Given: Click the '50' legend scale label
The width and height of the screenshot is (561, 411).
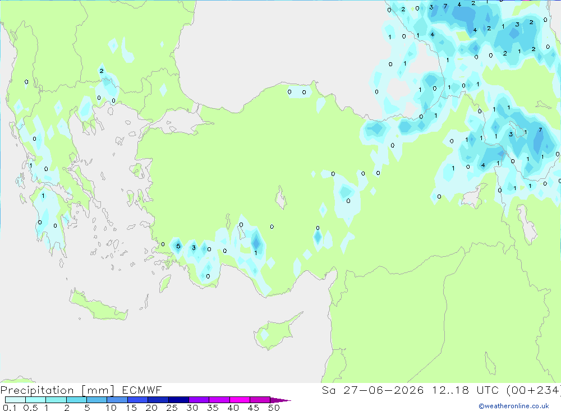Looking at the screenshot, I should click(274, 408).
